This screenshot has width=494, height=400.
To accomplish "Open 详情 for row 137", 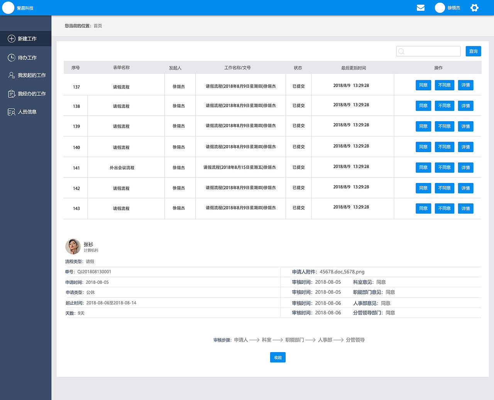I will tap(465, 85).
